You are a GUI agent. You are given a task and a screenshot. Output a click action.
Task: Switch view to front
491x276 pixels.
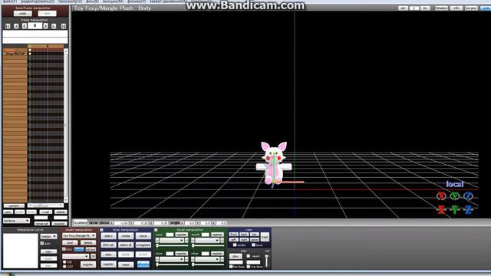pyautogui.click(x=233, y=235)
